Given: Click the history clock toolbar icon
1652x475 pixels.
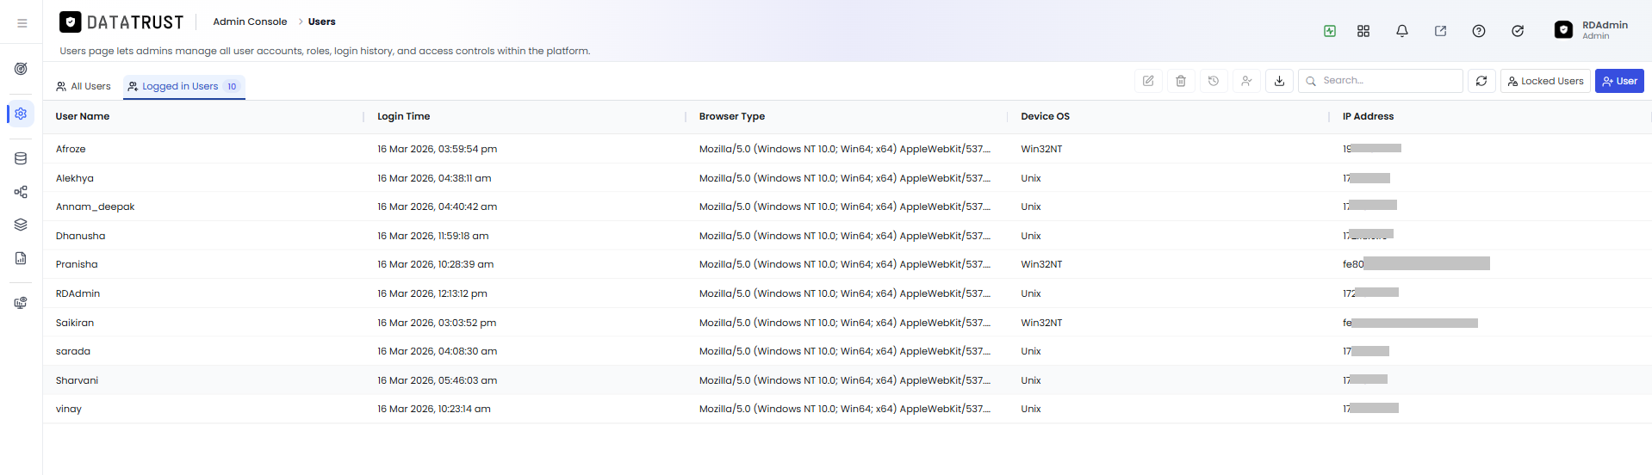Looking at the screenshot, I should tap(1214, 81).
